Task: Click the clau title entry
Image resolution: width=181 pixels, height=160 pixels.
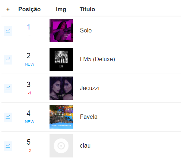Action: [x=85, y=145]
